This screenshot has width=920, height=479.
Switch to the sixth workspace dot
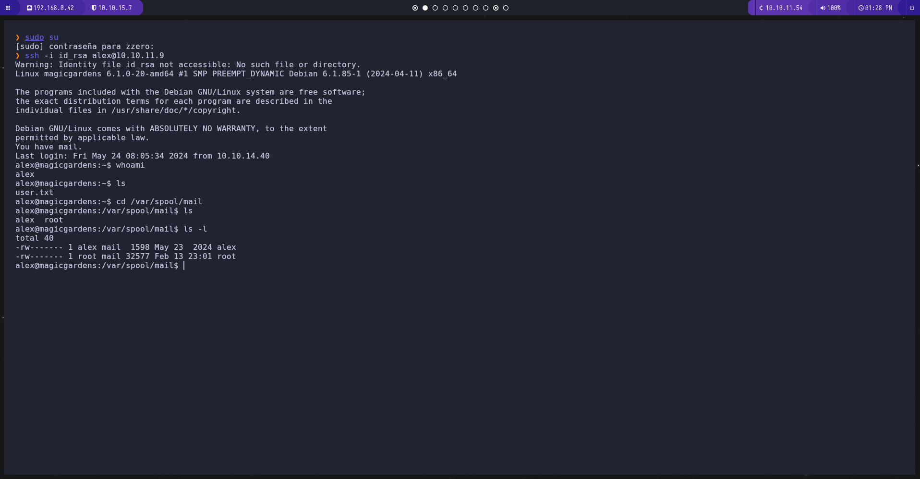point(465,8)
